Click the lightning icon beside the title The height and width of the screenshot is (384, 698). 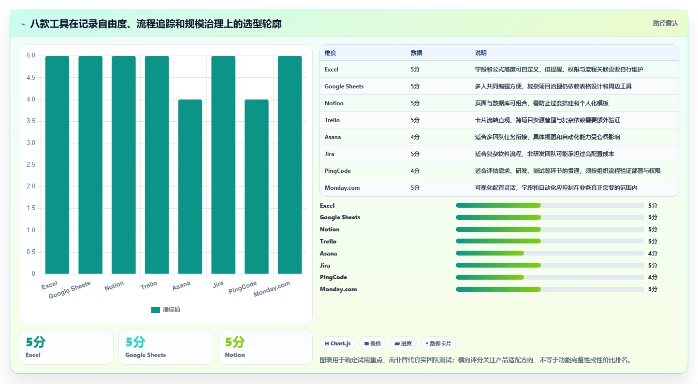click(23, 24)
